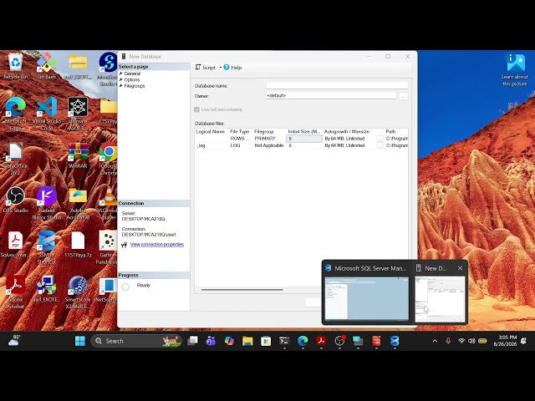The width and height of the screenshot is (535, 401).
Task: Click the Logical Name column header
Action: 211,132
